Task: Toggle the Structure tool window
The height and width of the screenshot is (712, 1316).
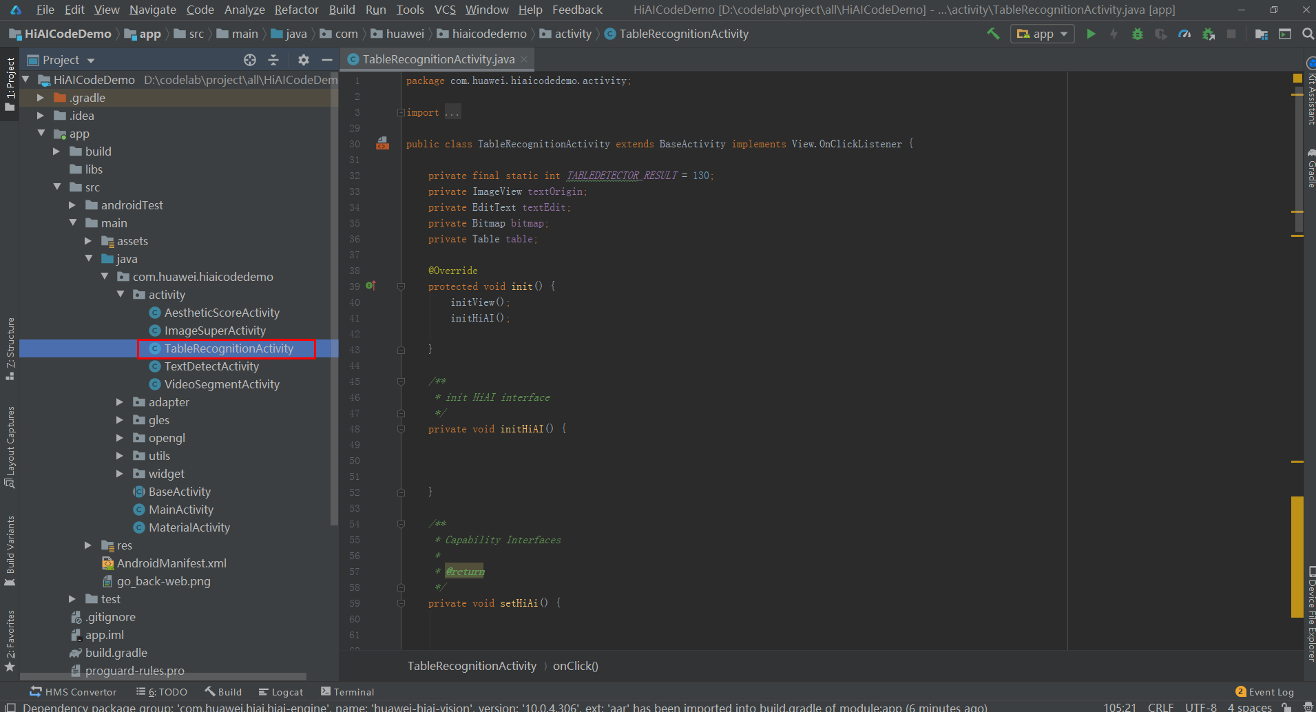Action: [10, 348]
